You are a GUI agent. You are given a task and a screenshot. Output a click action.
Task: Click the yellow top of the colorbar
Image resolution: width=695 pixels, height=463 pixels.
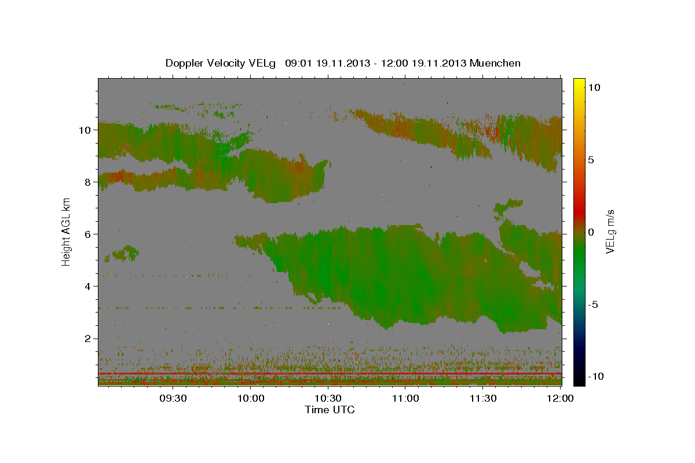(x=579, y=82)
